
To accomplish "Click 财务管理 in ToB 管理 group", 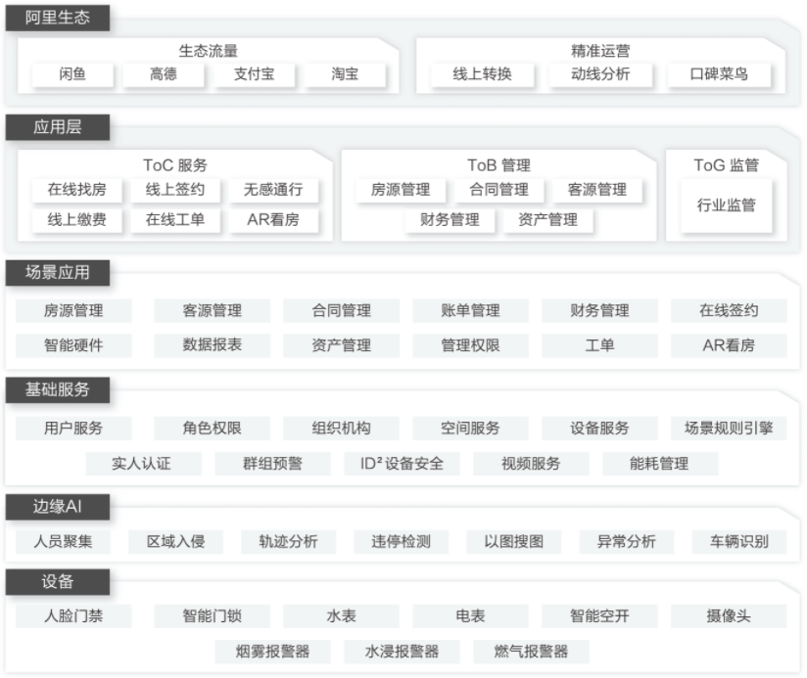I will pos(451,220).
